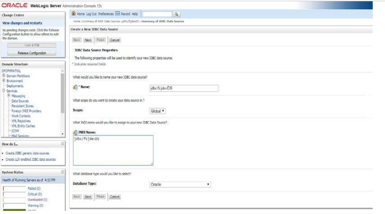Open Create LLR-enabled JDBC data sources link
The height and width of the screenshot is (214, 385).
[31, 159]
